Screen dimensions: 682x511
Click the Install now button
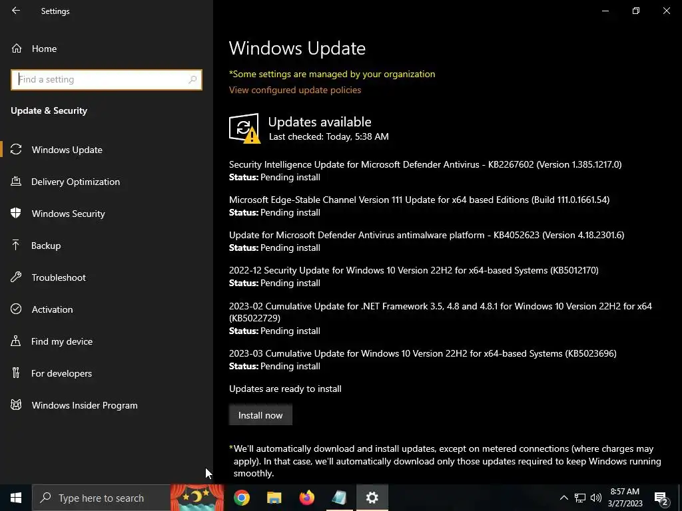pos(260,415)
